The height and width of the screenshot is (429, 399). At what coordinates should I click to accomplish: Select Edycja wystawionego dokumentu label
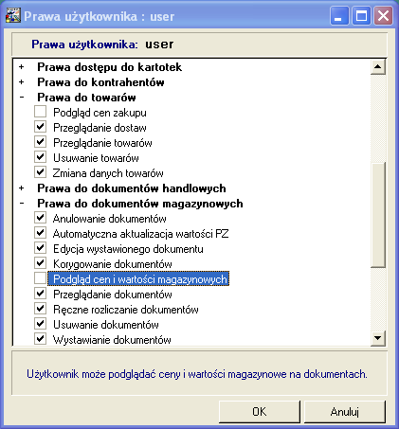128,249
